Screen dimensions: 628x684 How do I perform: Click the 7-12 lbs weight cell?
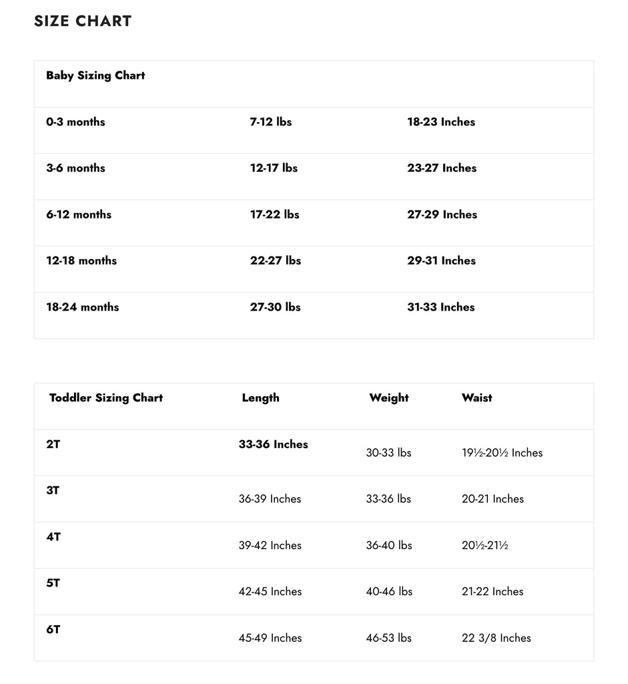click(x=271, y=122)
